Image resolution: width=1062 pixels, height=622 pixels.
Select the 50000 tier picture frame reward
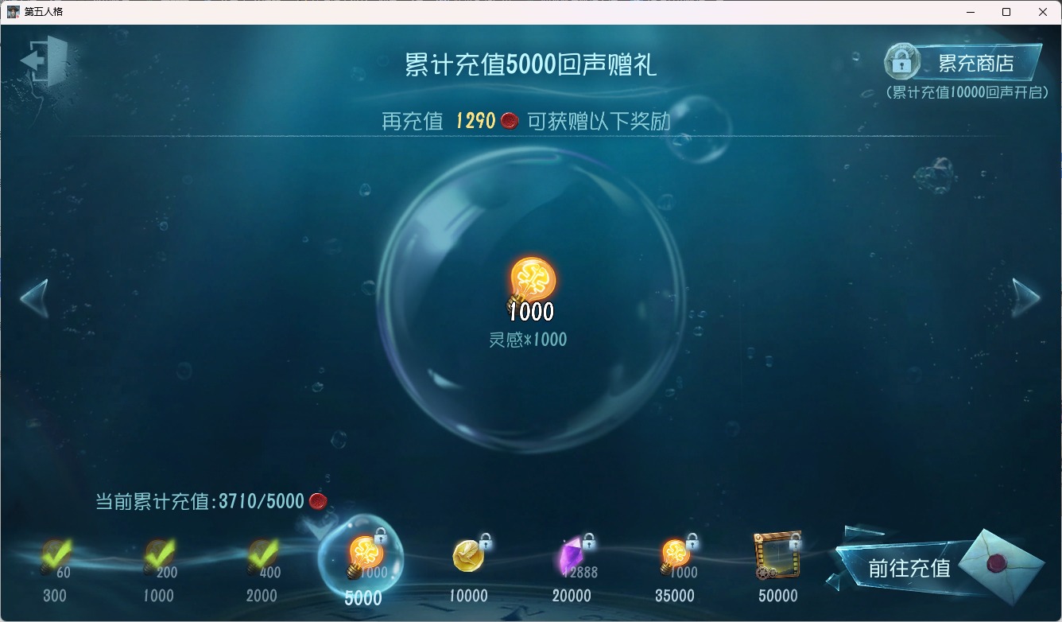777,555
